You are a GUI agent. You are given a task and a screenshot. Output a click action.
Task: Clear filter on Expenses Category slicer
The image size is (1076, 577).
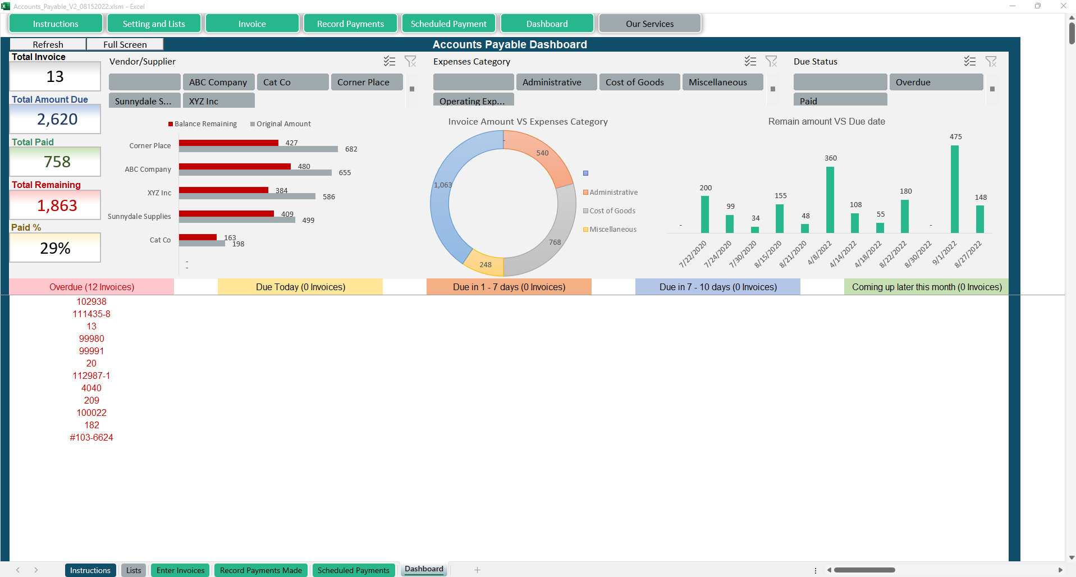click(771, 61)
